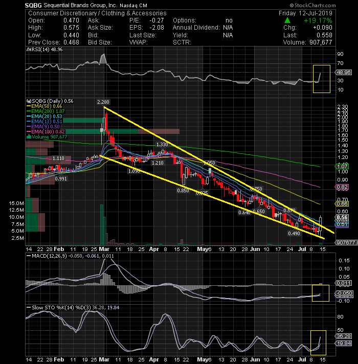Click the 15.0M volume axis label

[16, 203]
